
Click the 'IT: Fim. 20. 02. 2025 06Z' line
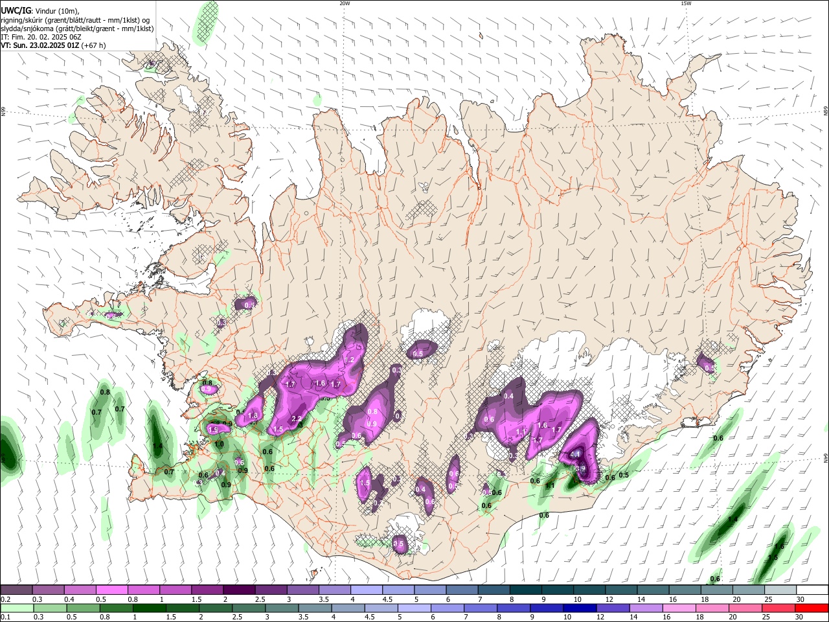[x=41, y=37]
